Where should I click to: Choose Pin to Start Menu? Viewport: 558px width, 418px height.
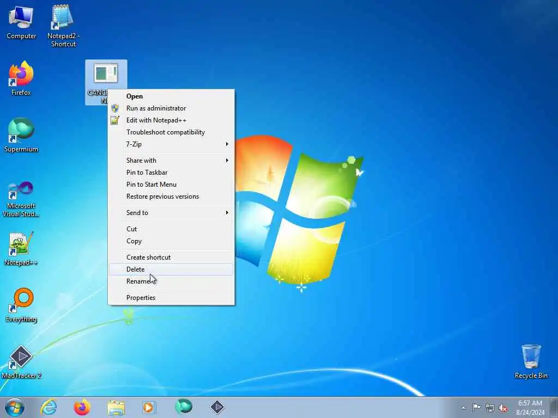click(x=171, y=185)
